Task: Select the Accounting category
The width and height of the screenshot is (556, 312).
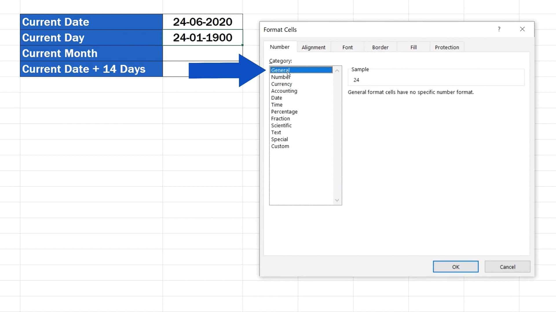Action: coord(284,91)
